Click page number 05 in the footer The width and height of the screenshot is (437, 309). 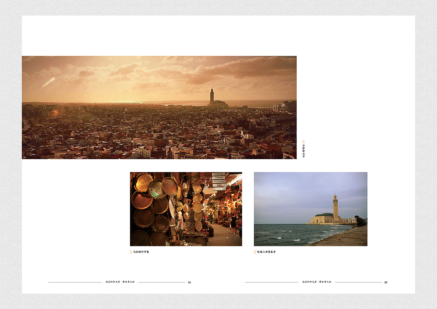pos(386,282)
